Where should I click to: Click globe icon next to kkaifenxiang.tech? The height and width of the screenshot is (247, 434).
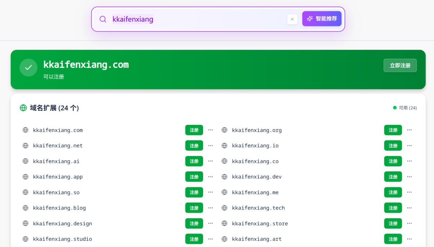(x=224, y=208)
